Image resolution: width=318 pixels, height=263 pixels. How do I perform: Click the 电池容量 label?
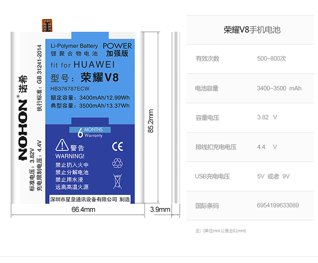(207, 89)
